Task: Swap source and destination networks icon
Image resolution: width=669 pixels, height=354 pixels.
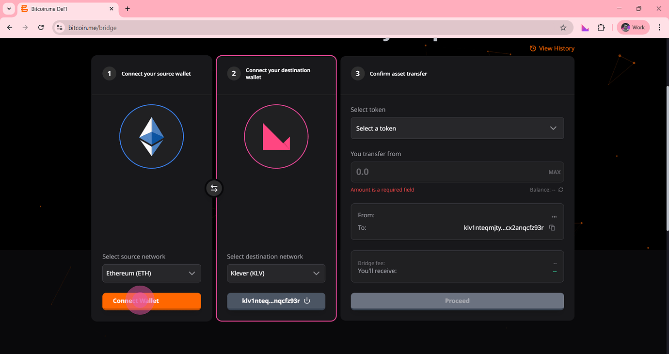Action: pyautogui.click(x=214, y=188)
